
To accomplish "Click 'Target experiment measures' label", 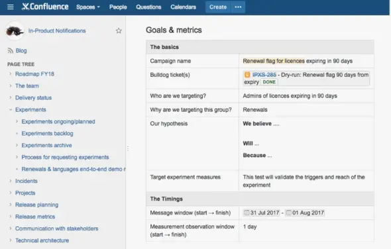I will pos(186,177).
